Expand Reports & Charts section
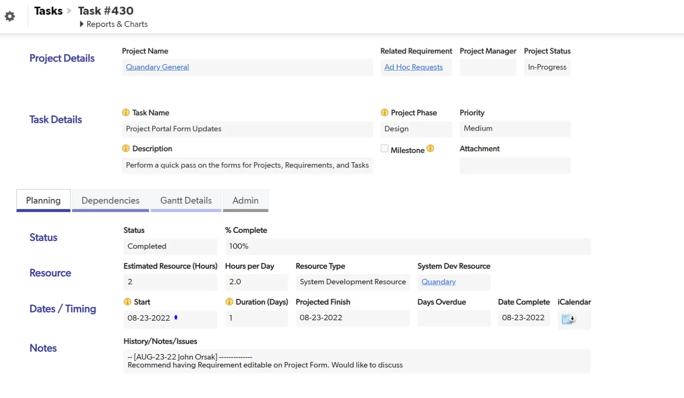 click(114, 24)
